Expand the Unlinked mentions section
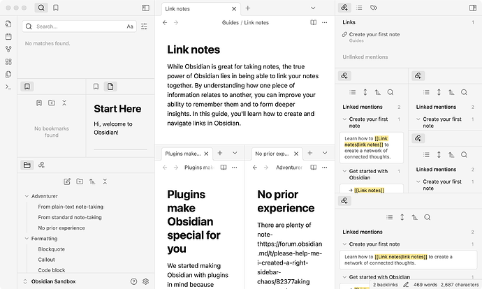Viewport: 482px width, 289px height. click(x=365, y=57)
